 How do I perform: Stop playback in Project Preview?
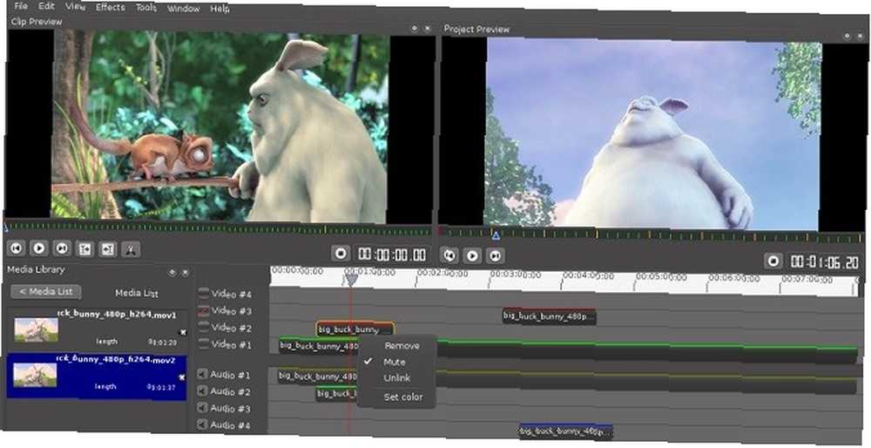pos(773,261)
